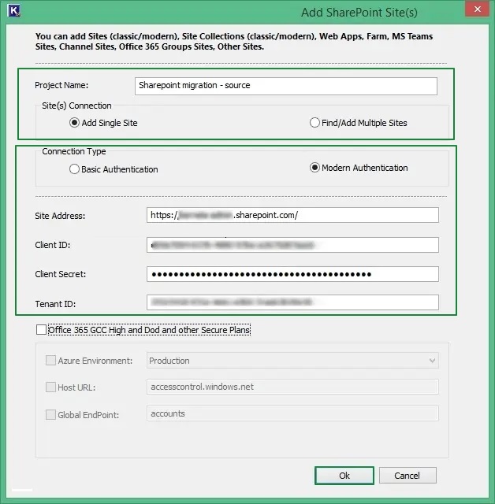Click the Client ID label
This screenshot has width=495, height=504.
pyautogui.click(x=53, y=245)
